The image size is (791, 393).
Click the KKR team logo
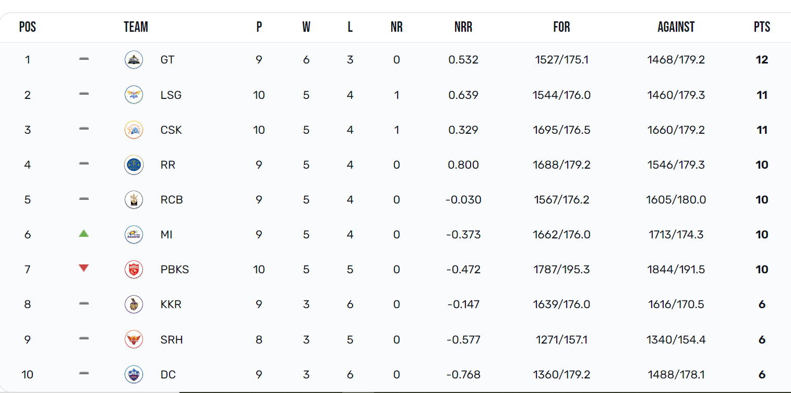[x=134, y=304]
